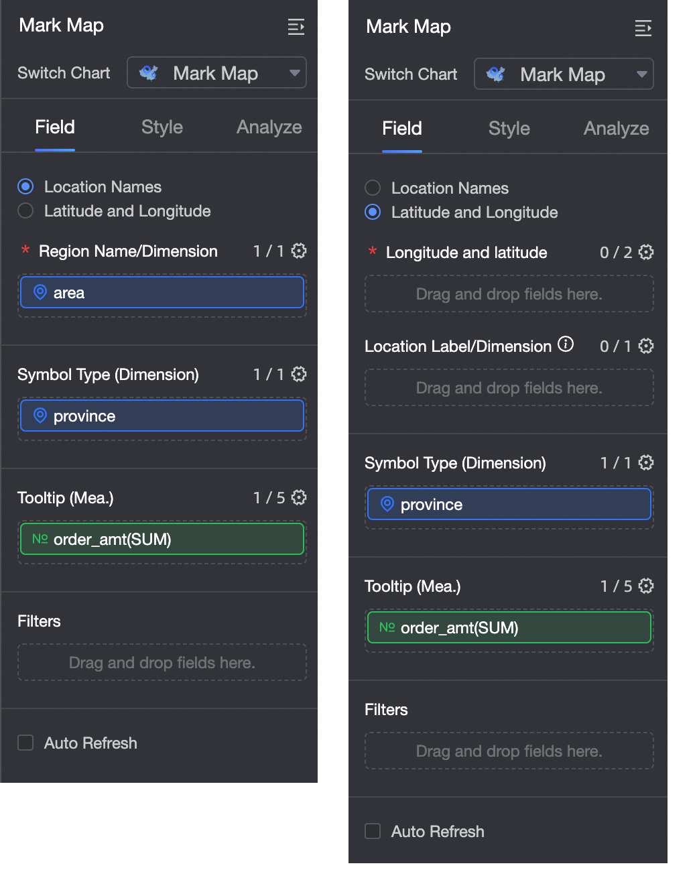The image size is (697, 882).
Task: Select Latitude and Longitude in left panel
Action: point(25,211)
